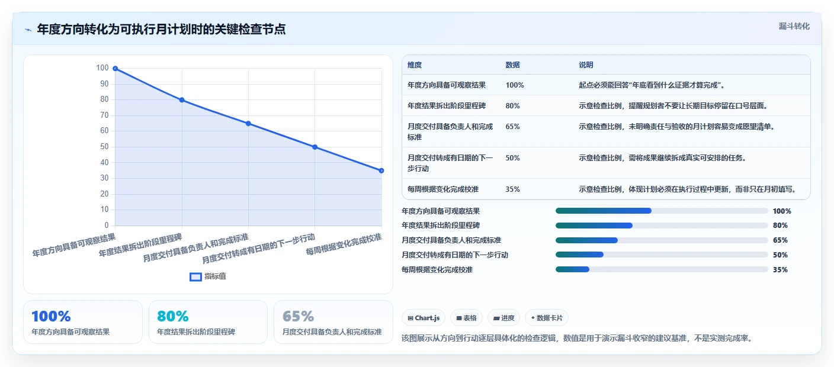
Task: Click the lightning icon beside the card title
Action: tap(28, 30)
